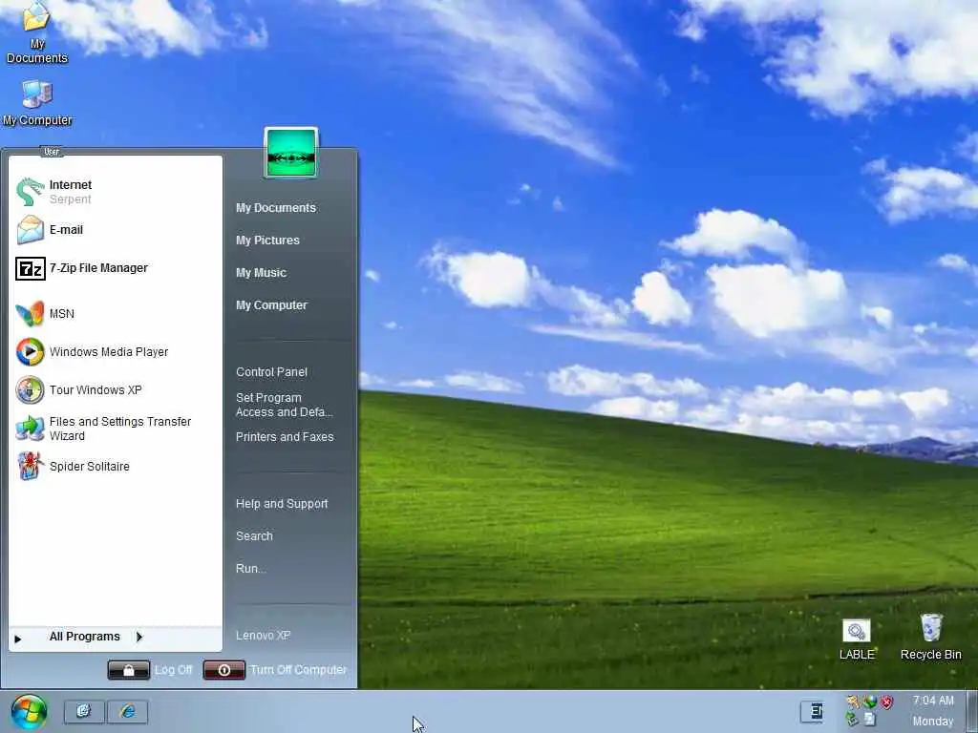Click the taskbar clock showing 7:04 AM
Image resolution: width=978 pixels, height=733 pixels.
click(933, 701)
